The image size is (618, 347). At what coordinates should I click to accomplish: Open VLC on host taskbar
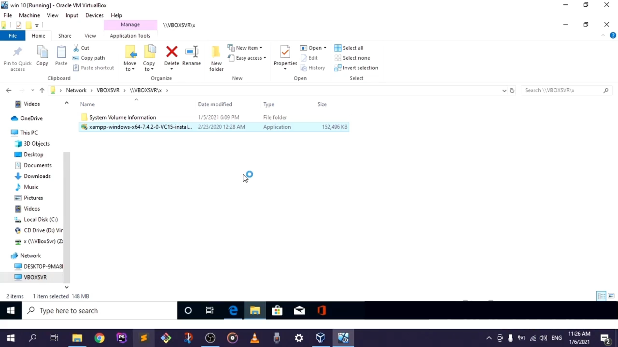(x=255, y=338)
